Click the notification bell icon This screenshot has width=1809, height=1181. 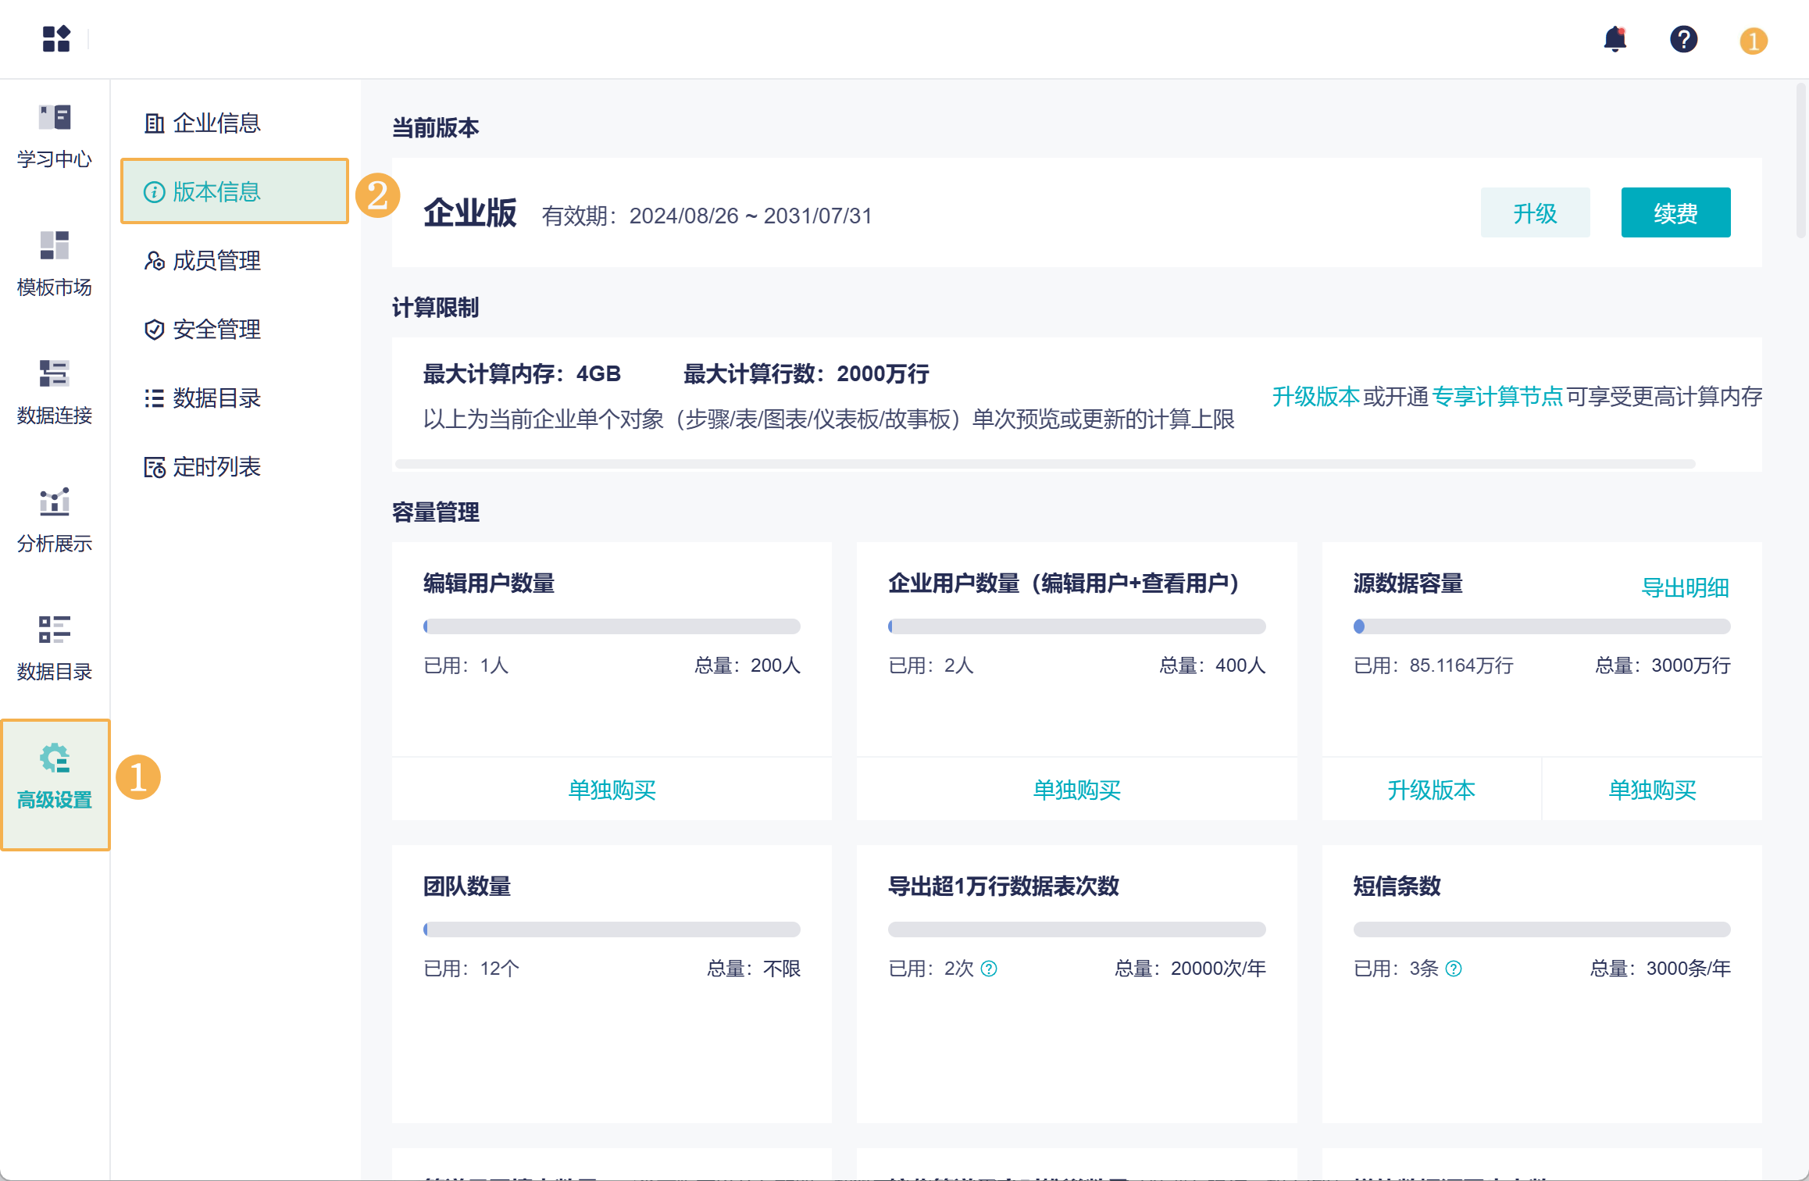pyautogui.click(x=1615, y=39)
